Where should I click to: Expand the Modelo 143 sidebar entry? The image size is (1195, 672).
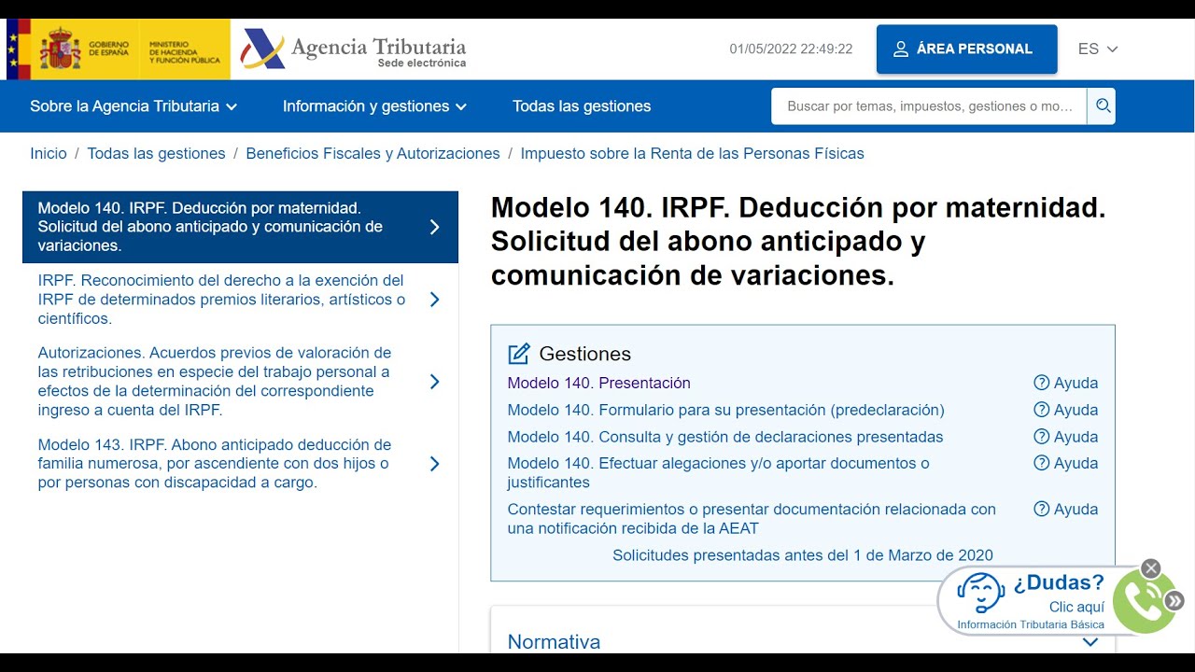433,463
